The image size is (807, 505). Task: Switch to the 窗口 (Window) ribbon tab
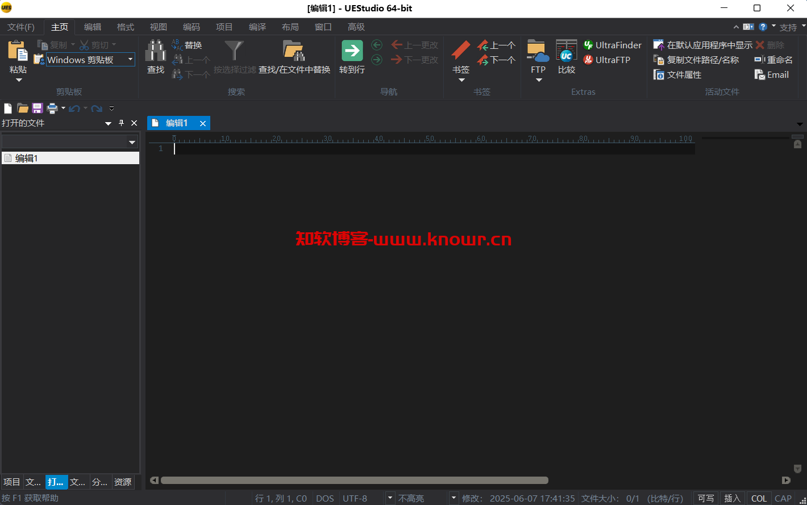tap(323, 27)
